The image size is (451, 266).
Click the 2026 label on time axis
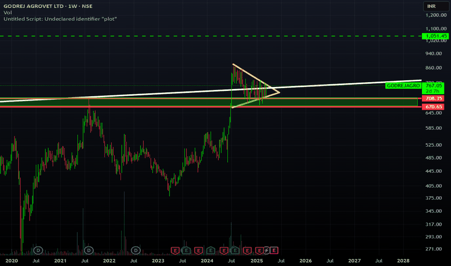(305, 261)
